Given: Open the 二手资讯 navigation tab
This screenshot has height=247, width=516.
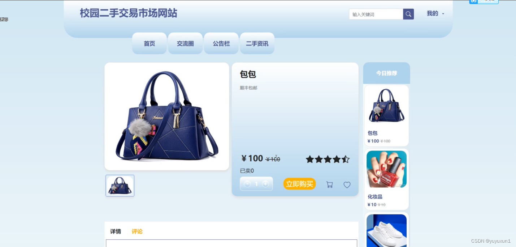Looking at the screenshot, I should click(x=257, y=43).
